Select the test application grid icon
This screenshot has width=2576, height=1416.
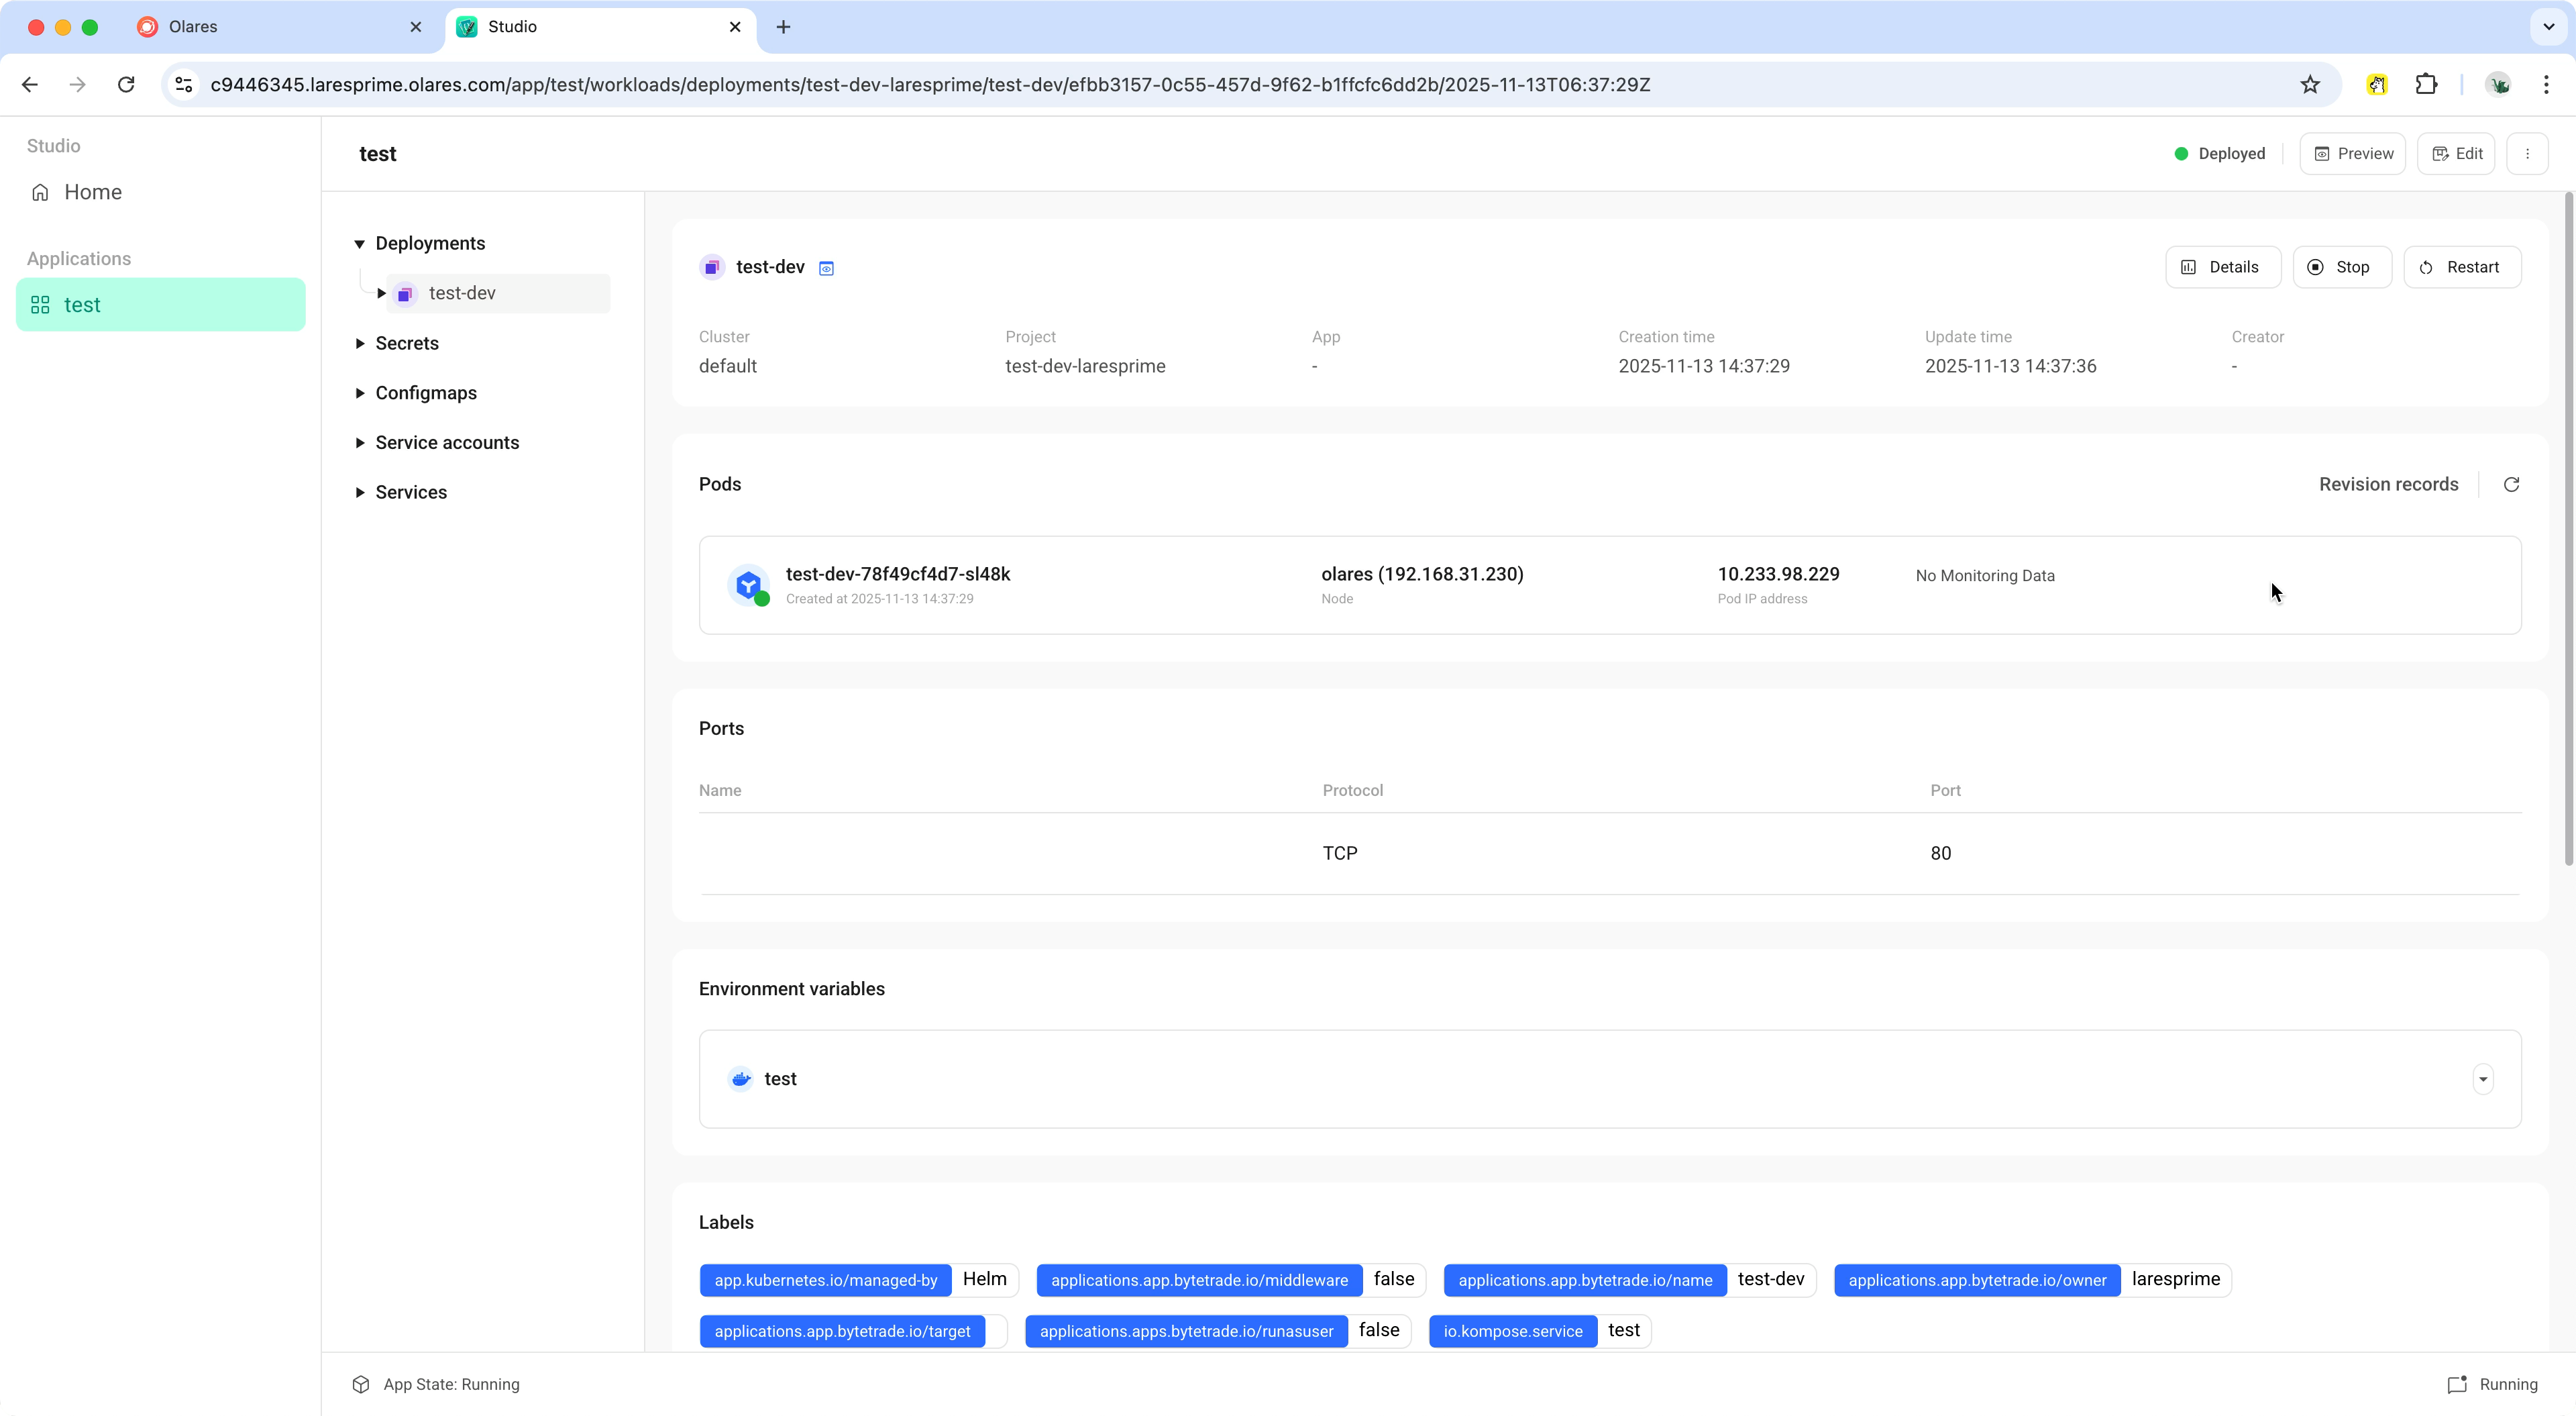tap(41, 304)
